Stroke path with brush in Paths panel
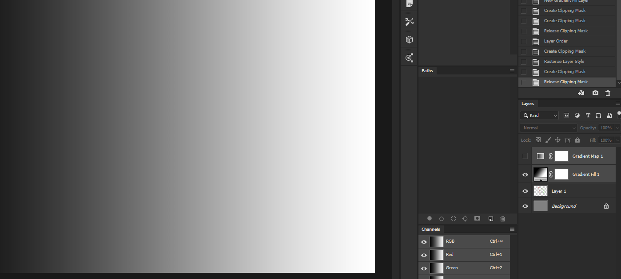The height and width of the screenshot is (279, 621). click(x=442, y=218)
